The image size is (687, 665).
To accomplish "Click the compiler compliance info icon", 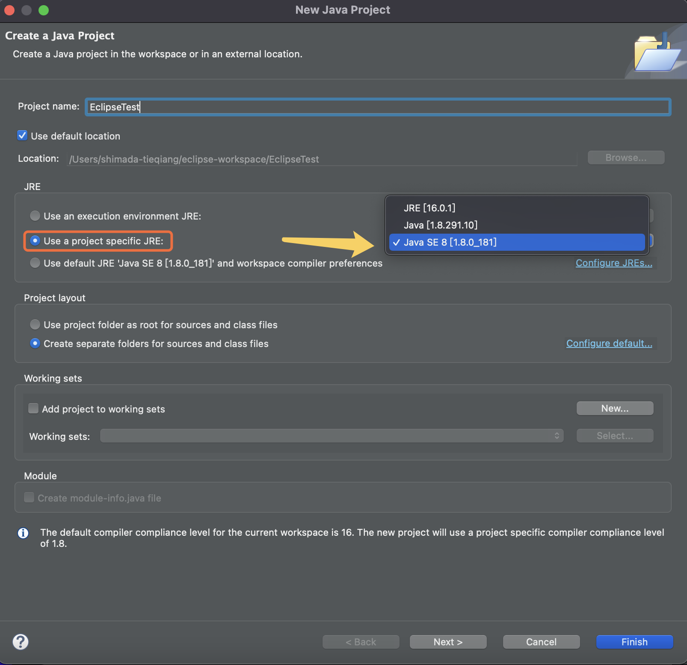I will [x=23, y=533].
